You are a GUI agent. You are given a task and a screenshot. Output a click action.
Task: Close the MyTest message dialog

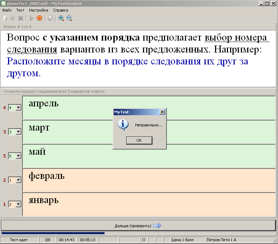pyautogui.click(x=162, y=112)
